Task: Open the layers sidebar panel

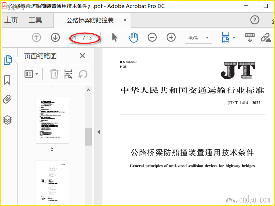Action: coord(7,120)
